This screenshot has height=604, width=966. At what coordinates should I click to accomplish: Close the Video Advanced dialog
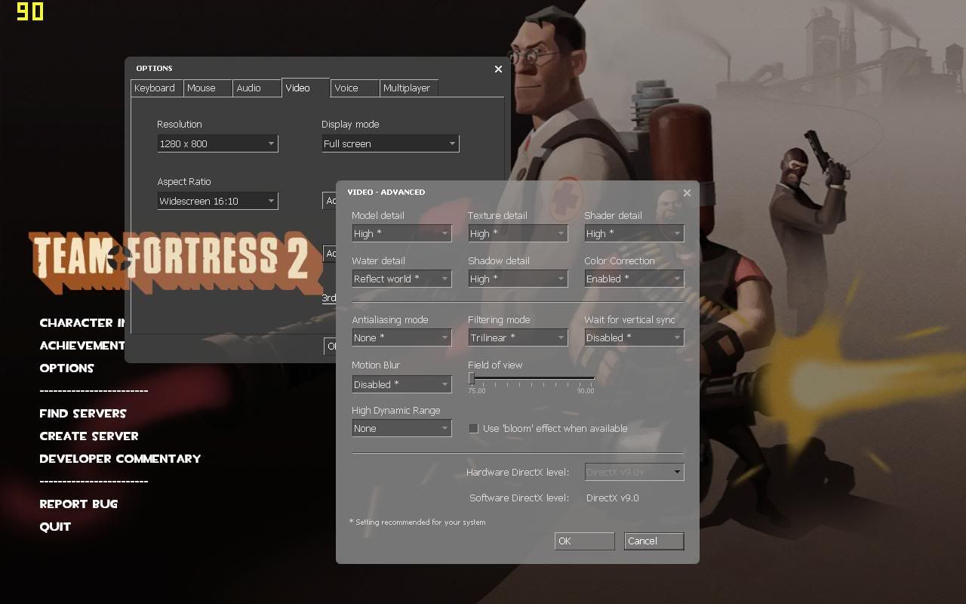pos(687,193)
